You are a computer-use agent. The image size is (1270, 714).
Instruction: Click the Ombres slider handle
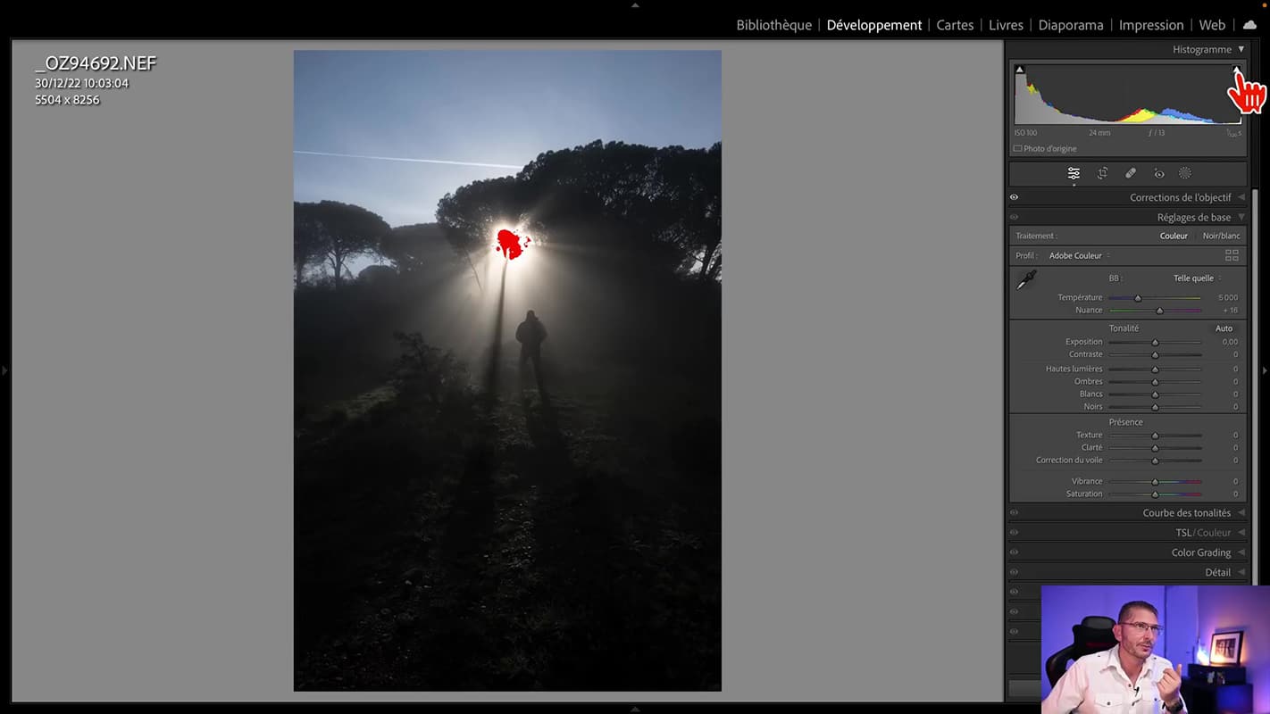[x=1155, y=381]
